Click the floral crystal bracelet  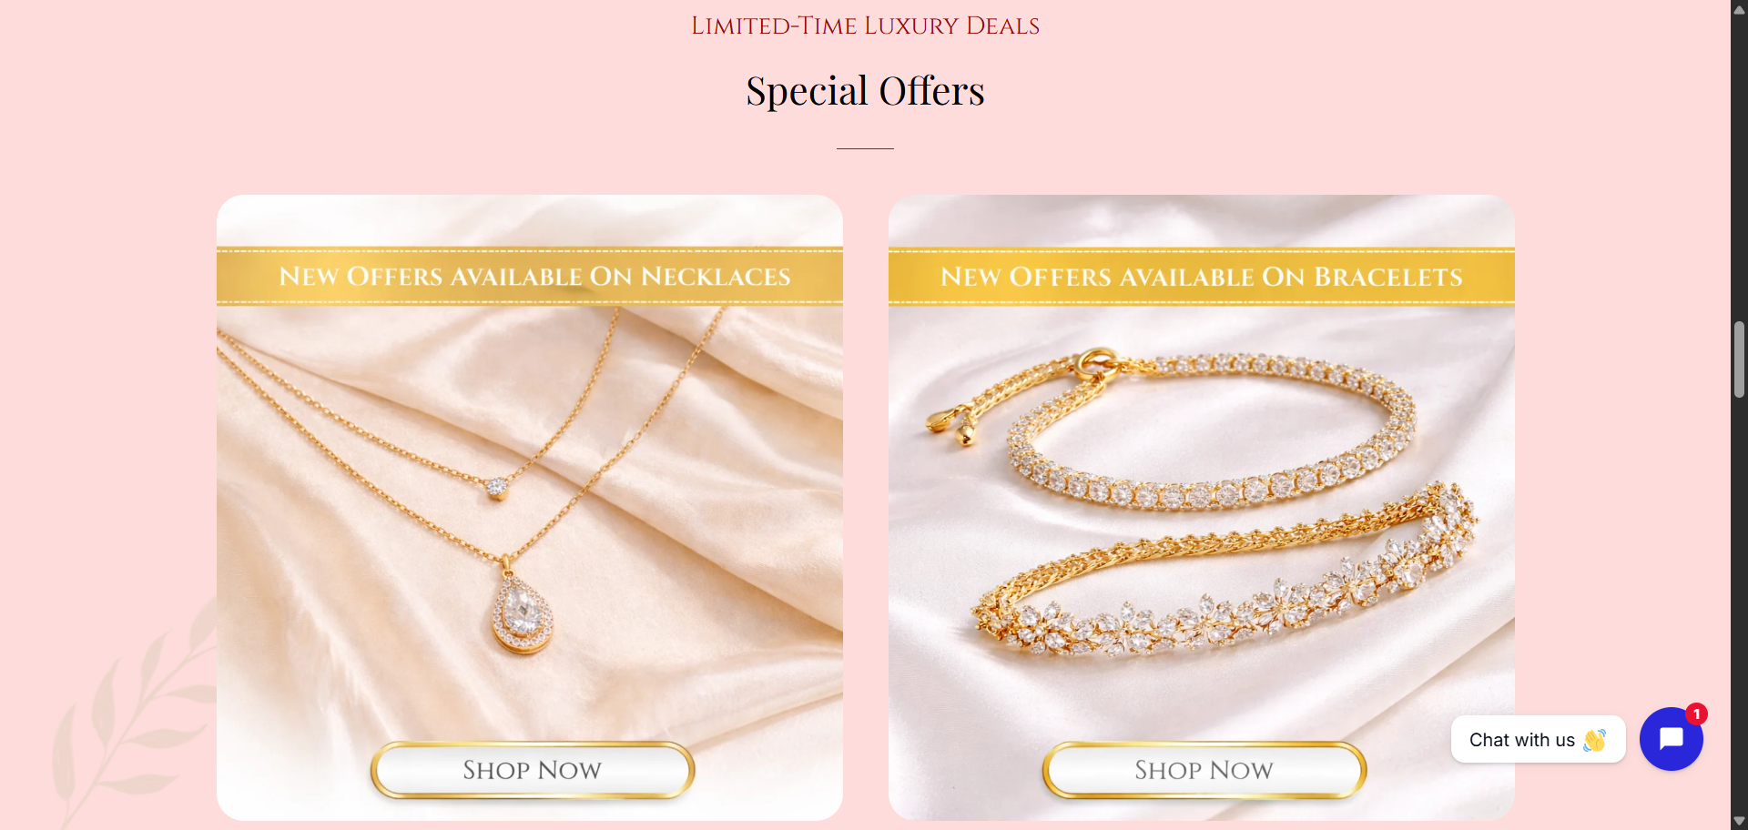click(x=1225, y=578)
